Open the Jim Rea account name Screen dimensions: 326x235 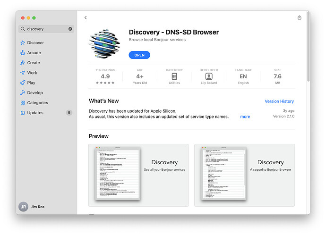point(37,207)
